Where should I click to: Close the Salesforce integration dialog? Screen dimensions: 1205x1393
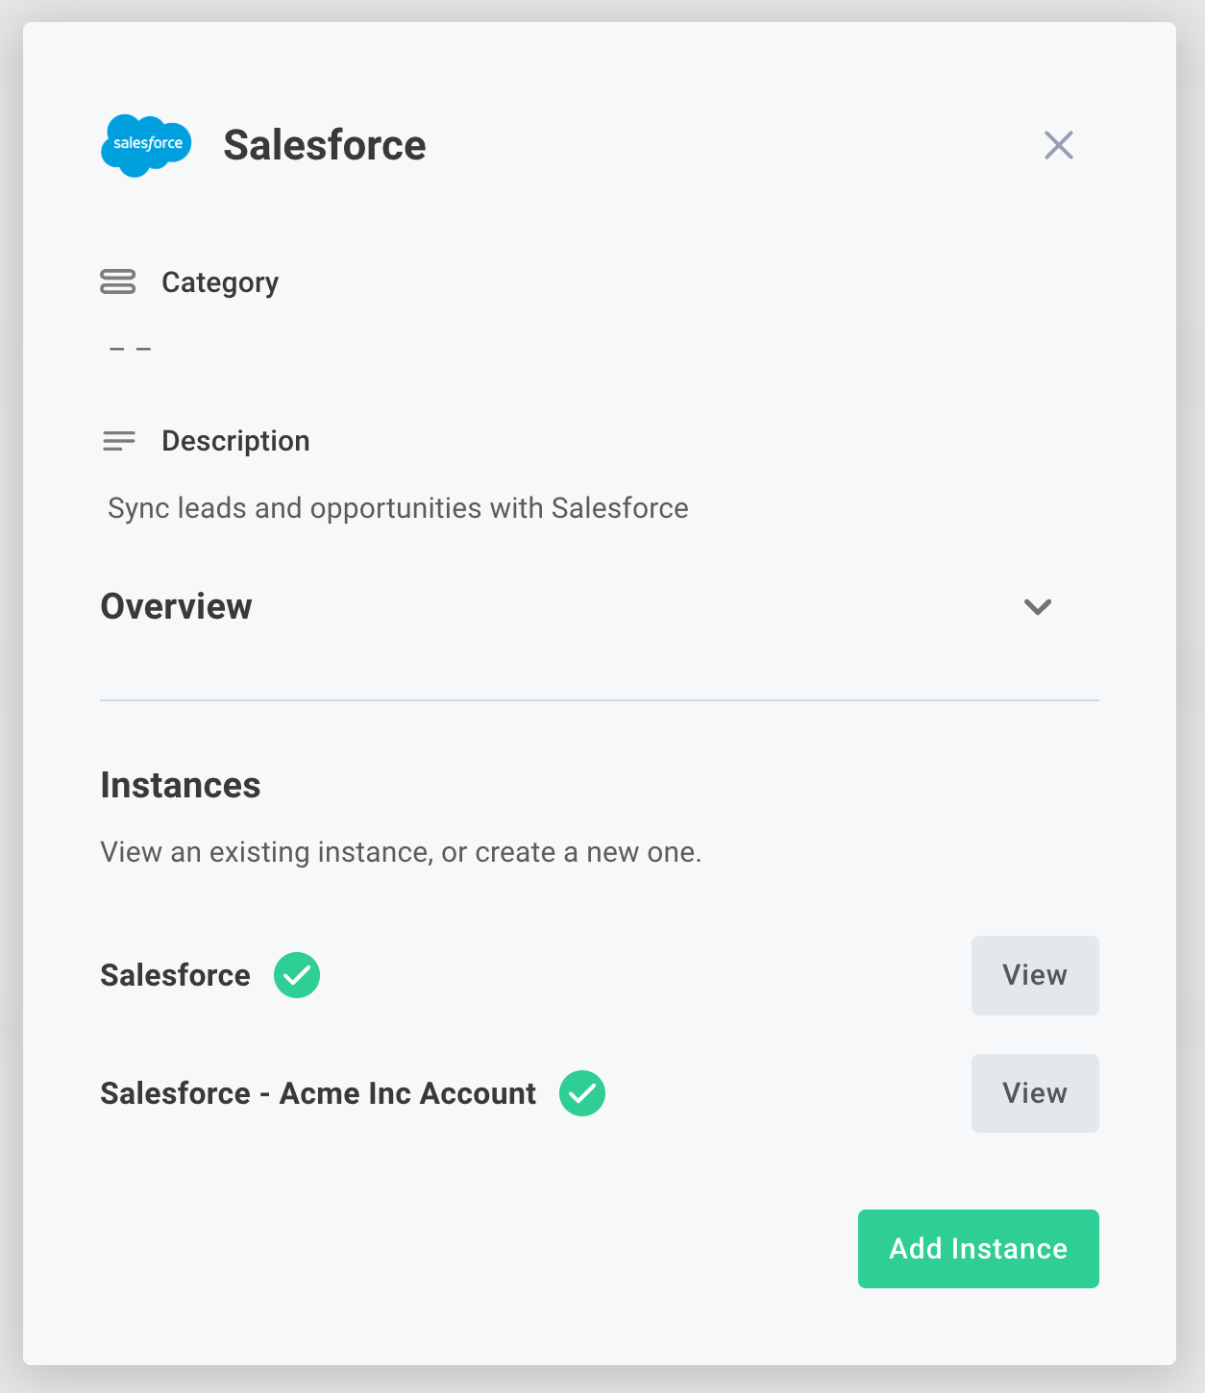pyautogui.click(x=1058, y=145)
